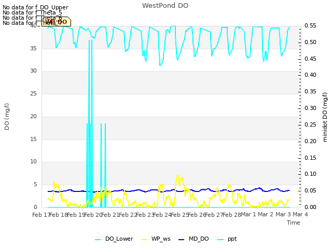Click the left axis value 25
Image resolution: width=332 pixels, height=249 pixels.
click(33, 93)
